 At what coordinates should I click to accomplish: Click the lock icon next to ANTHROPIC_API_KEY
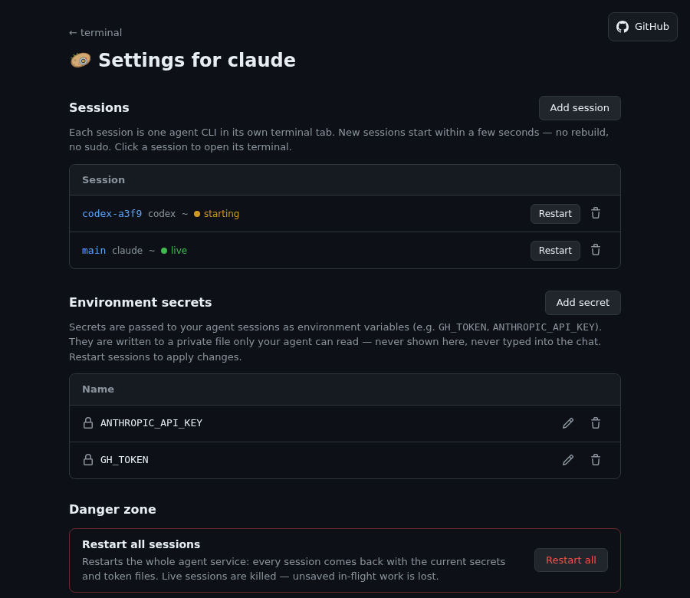coord(88,423)
